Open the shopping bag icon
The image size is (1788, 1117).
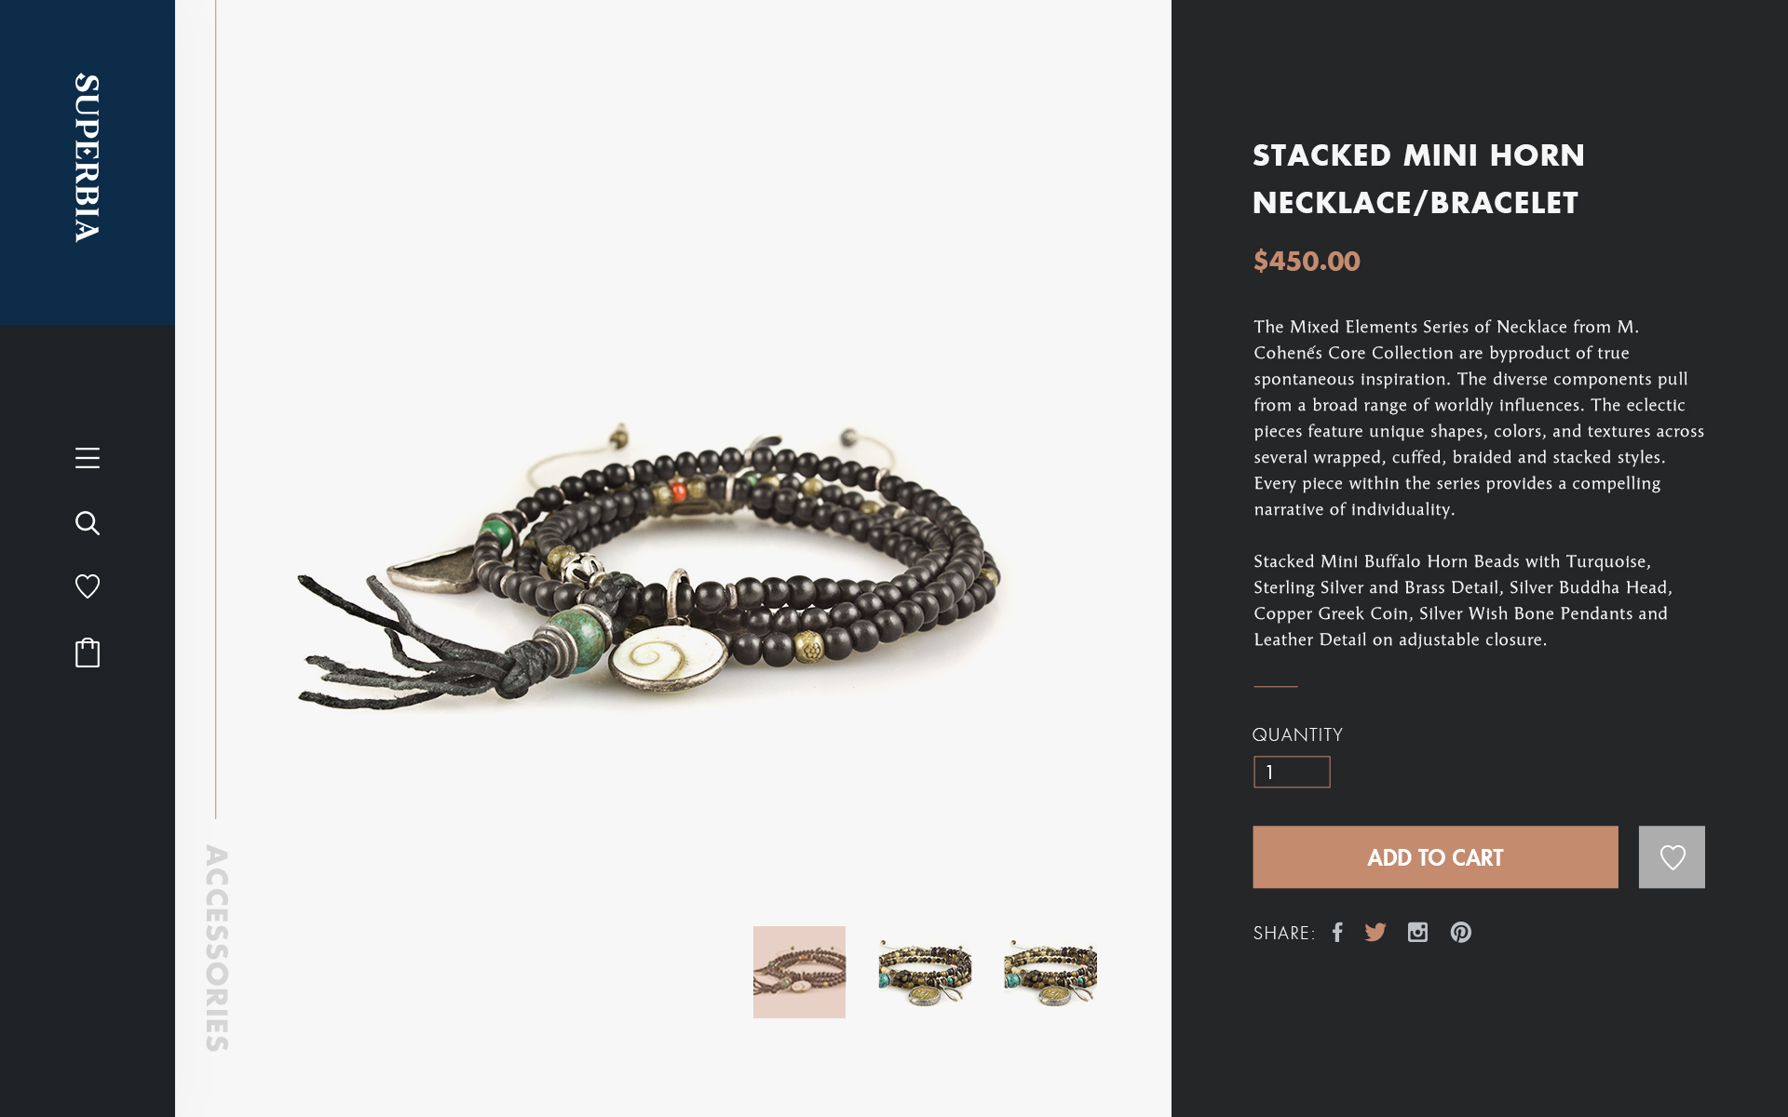tap(88, 653)
